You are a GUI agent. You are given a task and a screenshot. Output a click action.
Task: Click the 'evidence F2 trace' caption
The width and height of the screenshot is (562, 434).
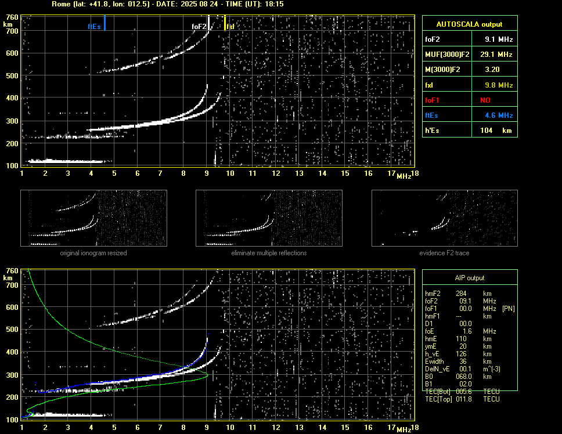(445, 253)
